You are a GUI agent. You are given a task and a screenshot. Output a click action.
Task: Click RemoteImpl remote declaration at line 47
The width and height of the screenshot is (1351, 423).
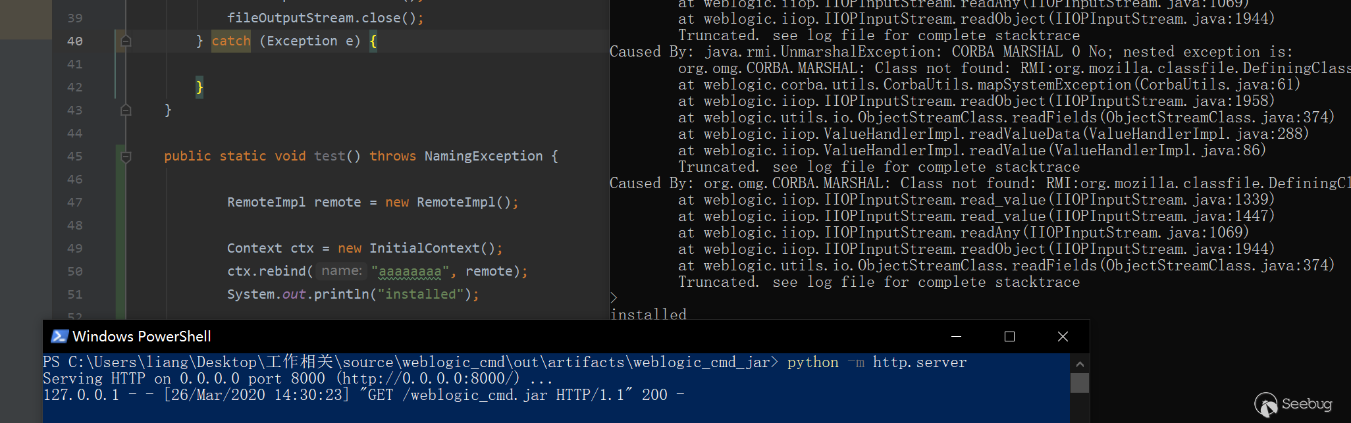pyautogui.click(x=373, y=202)
